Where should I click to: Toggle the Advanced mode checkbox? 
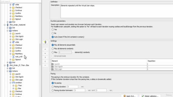pos(53,56)
